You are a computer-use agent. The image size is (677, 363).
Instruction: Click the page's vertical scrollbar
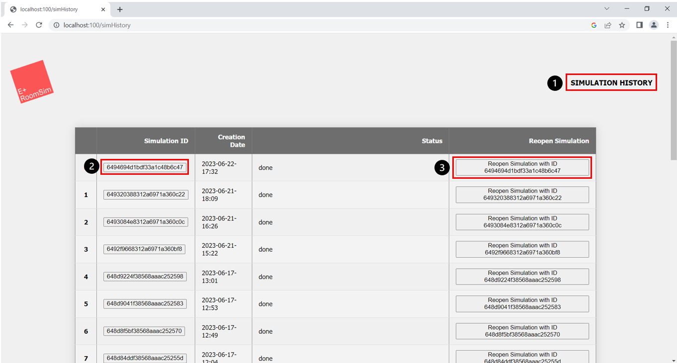(x=674, y=99)
